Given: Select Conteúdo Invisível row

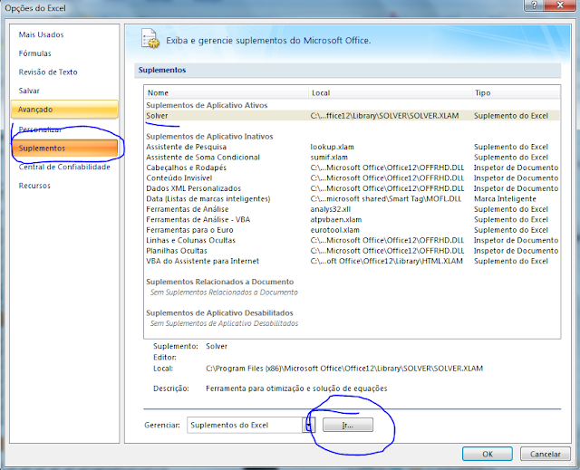Looking at the screenshot, I should pos(353,178).
